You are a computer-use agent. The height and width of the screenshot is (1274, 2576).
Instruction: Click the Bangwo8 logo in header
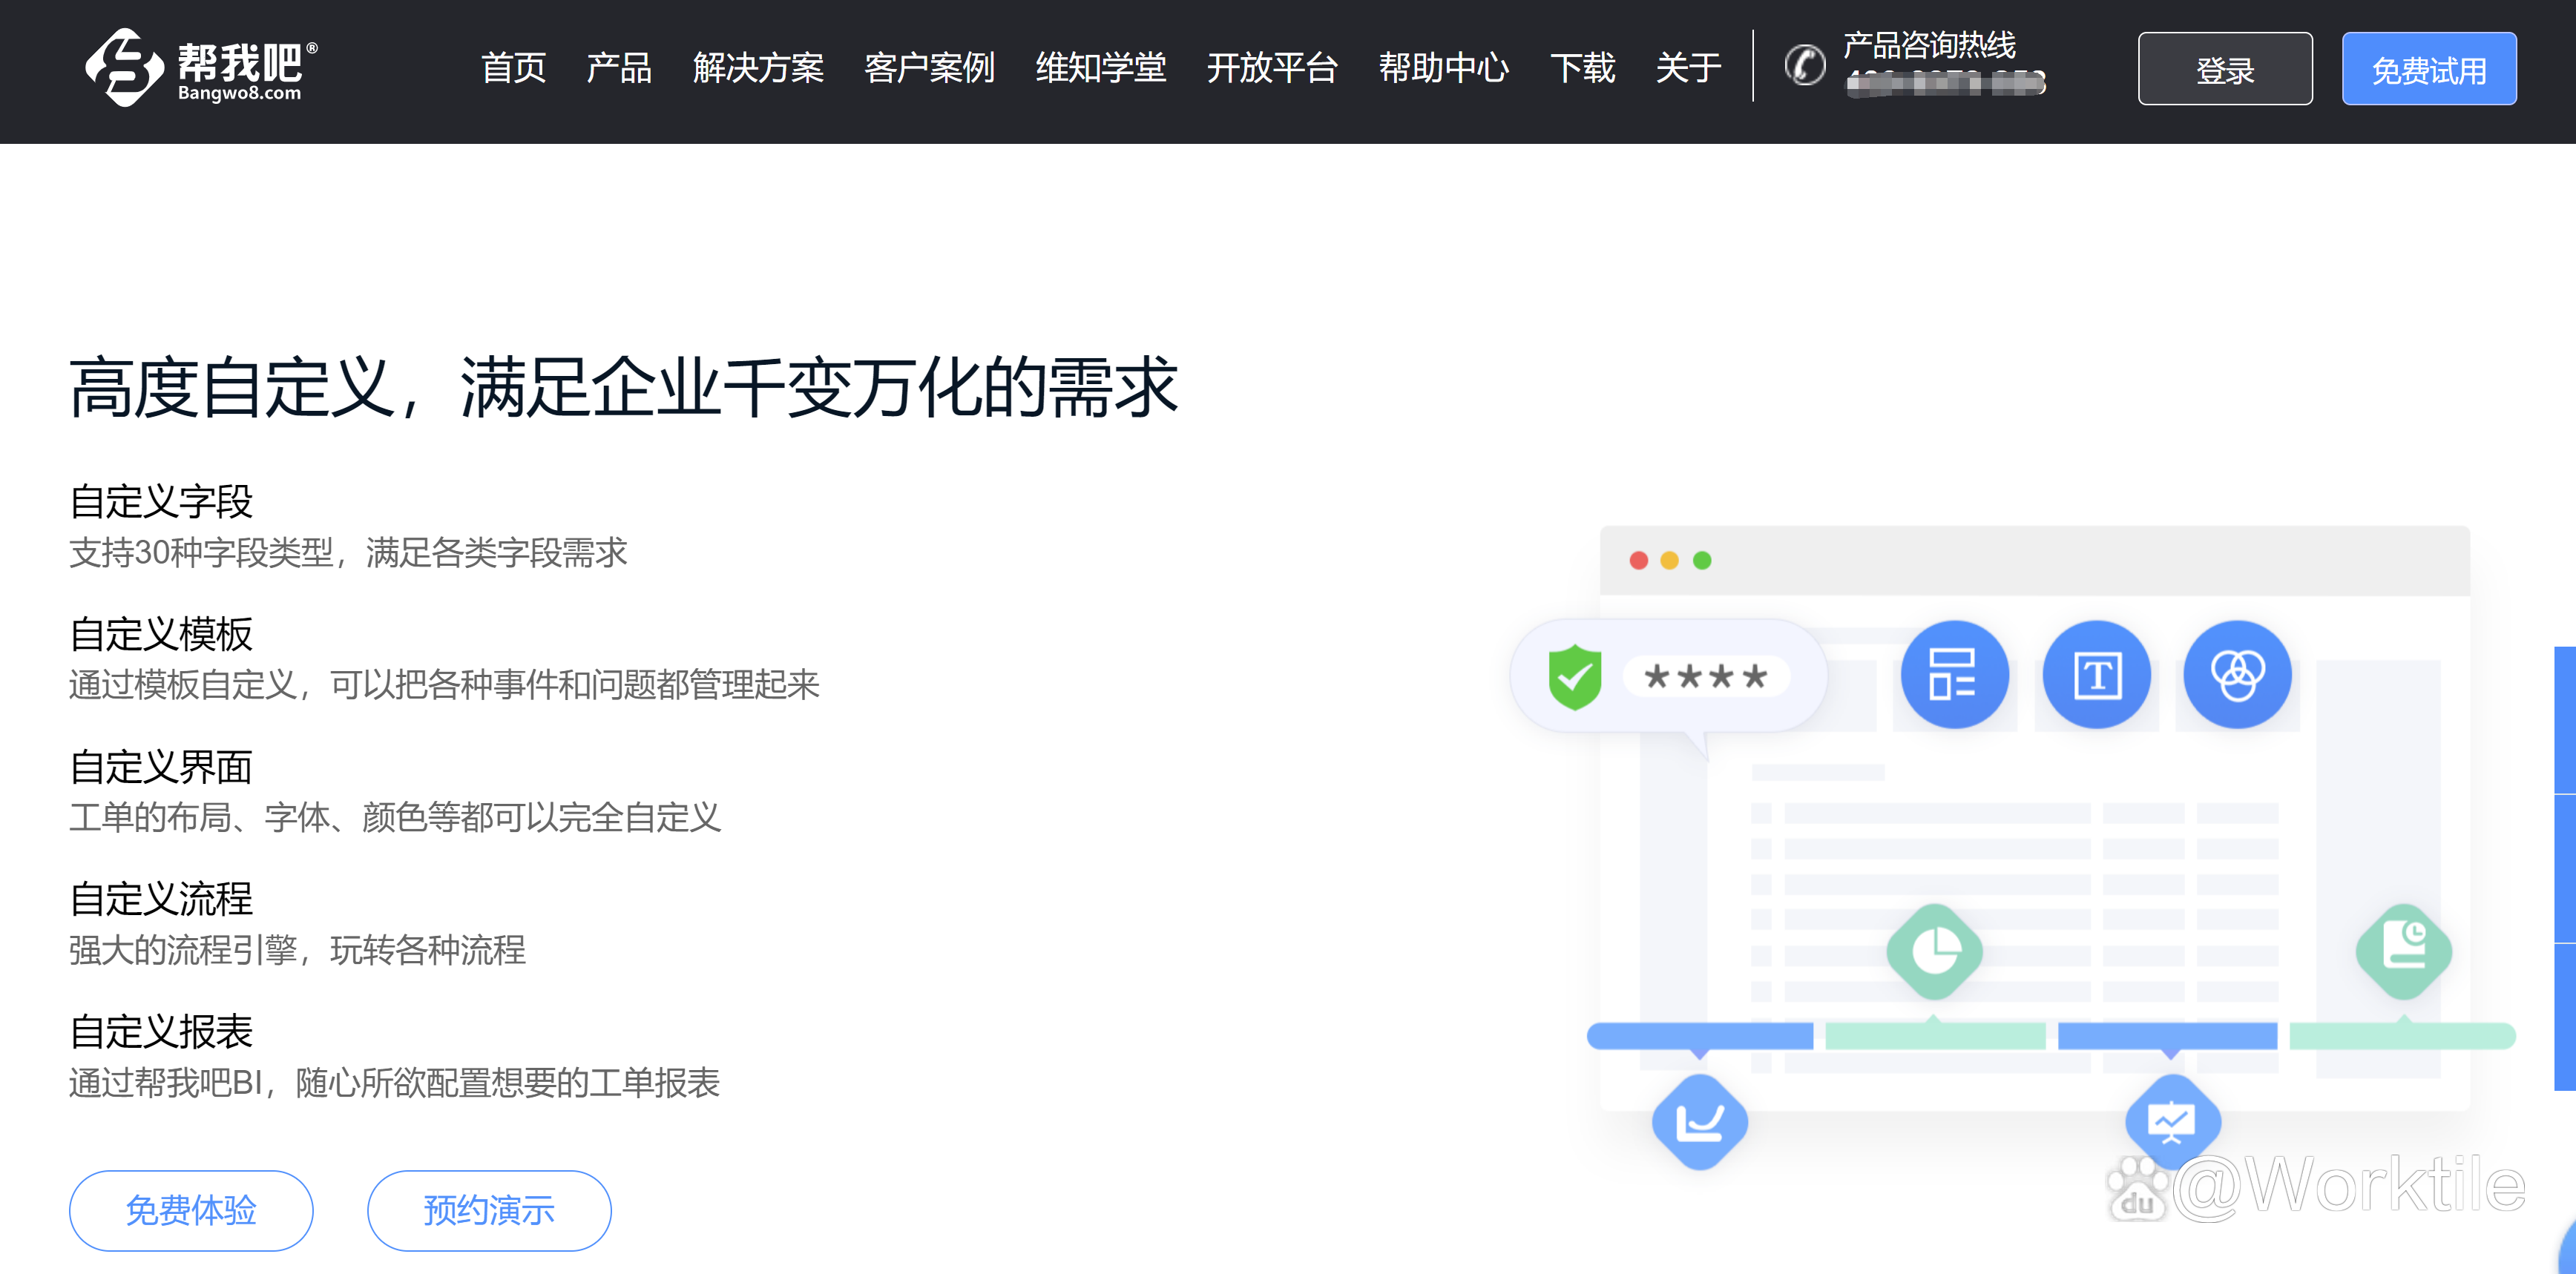201,67
